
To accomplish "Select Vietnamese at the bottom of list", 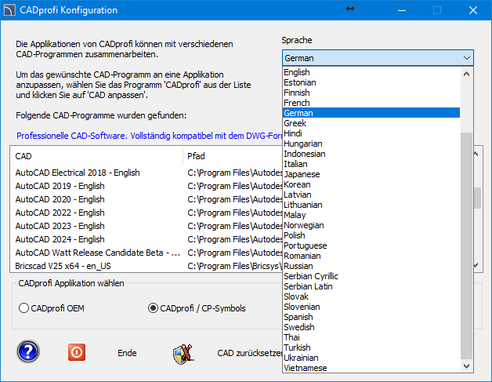I will 306,368.
